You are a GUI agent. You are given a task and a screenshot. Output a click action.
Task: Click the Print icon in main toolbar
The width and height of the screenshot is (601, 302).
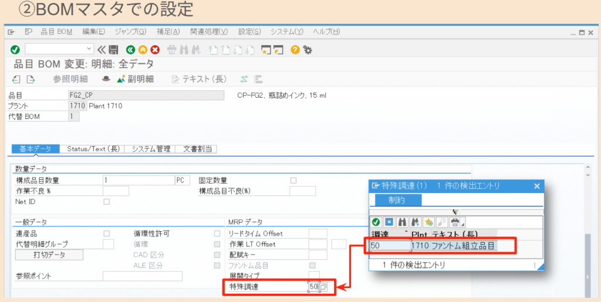coord(172,49)
